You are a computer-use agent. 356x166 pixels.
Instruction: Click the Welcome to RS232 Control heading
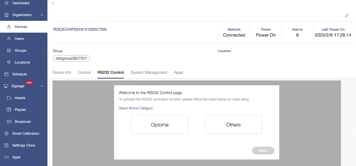point(150,93)
